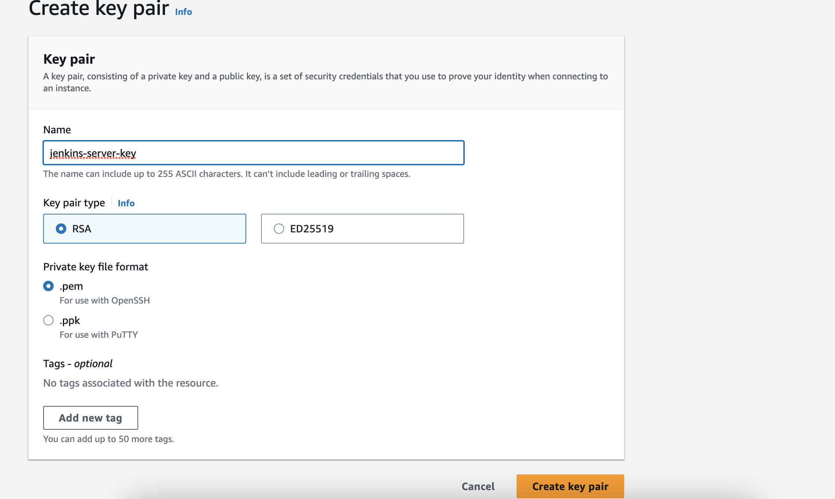This screenshot has width=835, height=499.
Task: Open Info link next to Key pair type
Action: click(126, 203)
